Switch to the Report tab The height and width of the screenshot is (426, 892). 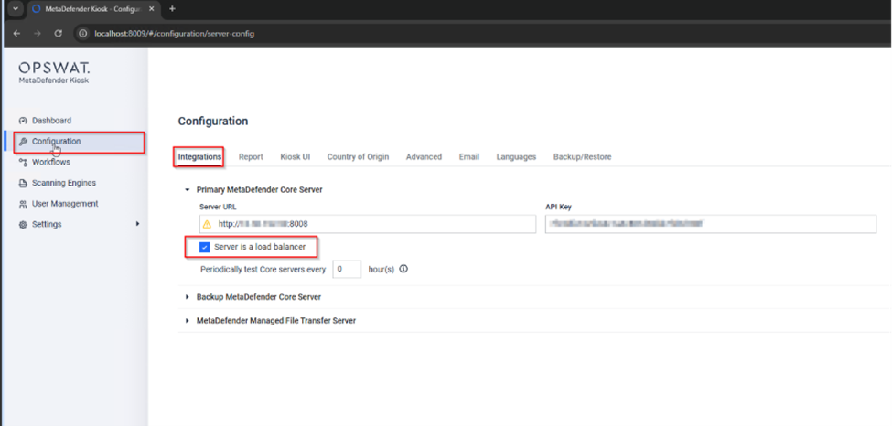click(251, 157)
